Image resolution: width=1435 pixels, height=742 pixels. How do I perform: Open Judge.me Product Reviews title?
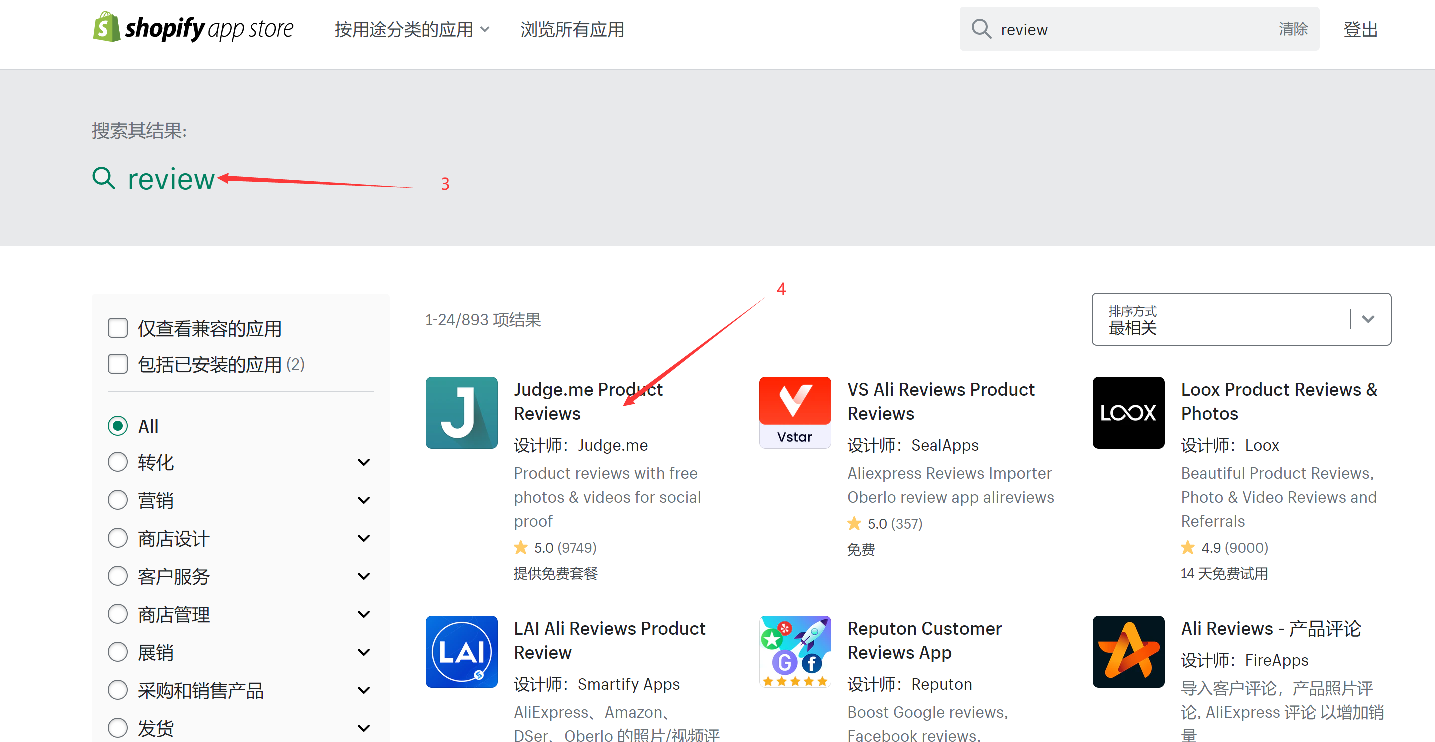[x=588, y=401]
